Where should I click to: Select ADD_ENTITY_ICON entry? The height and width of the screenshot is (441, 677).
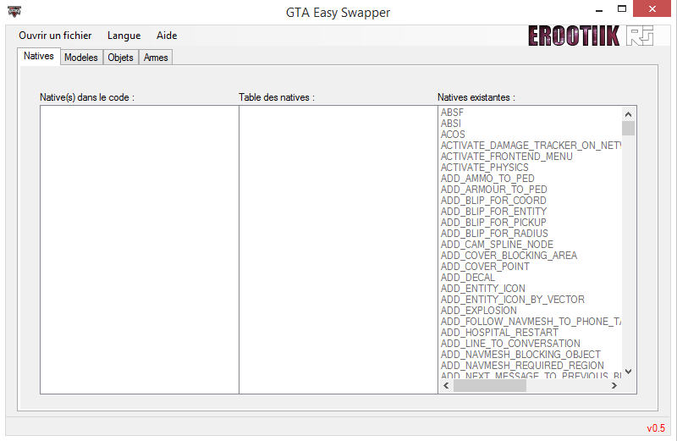482,289
